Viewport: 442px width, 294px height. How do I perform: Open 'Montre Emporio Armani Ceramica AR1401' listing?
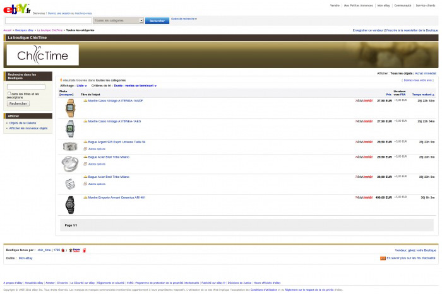[117, 197]
